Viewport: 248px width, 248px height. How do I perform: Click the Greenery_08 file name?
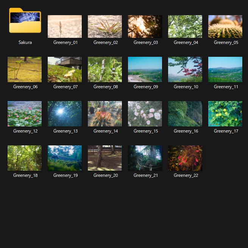click(x=106, y=87)
